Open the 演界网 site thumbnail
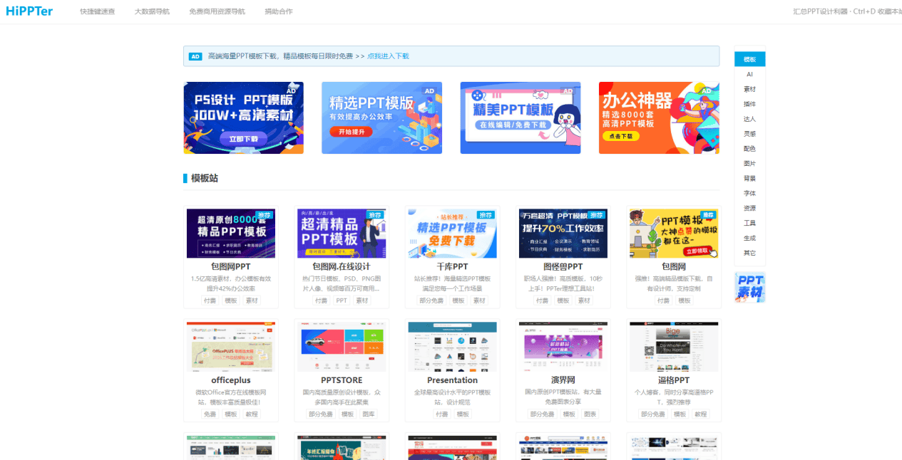Image resolution: width=902 pixels, height=460 pixels. pos(563,347)
